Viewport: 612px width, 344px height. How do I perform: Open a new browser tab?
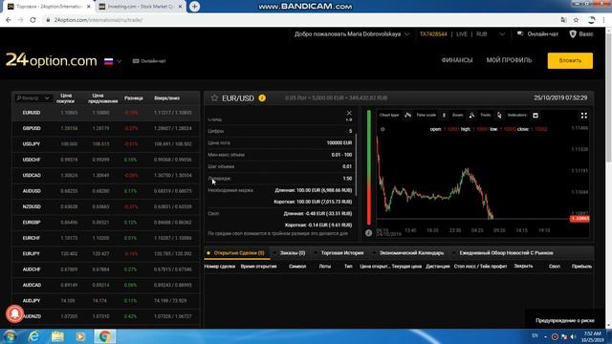pyautogui.click(x=194, y=7)
